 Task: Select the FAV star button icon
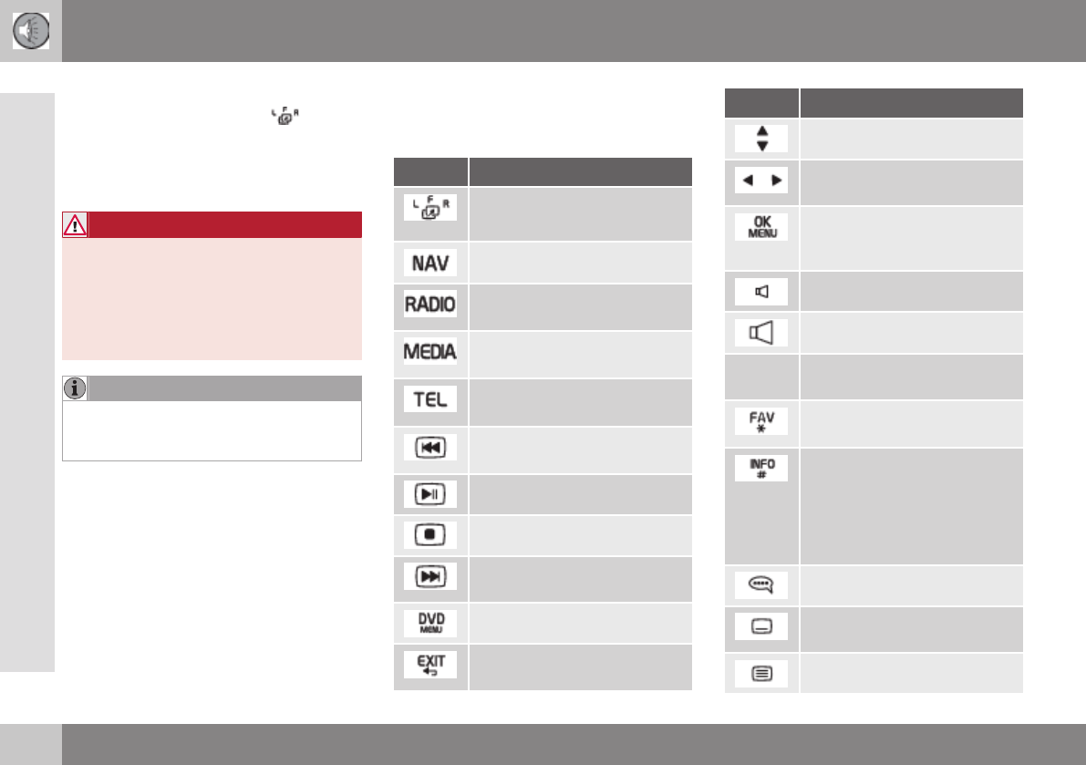click(x=761, y=423)
